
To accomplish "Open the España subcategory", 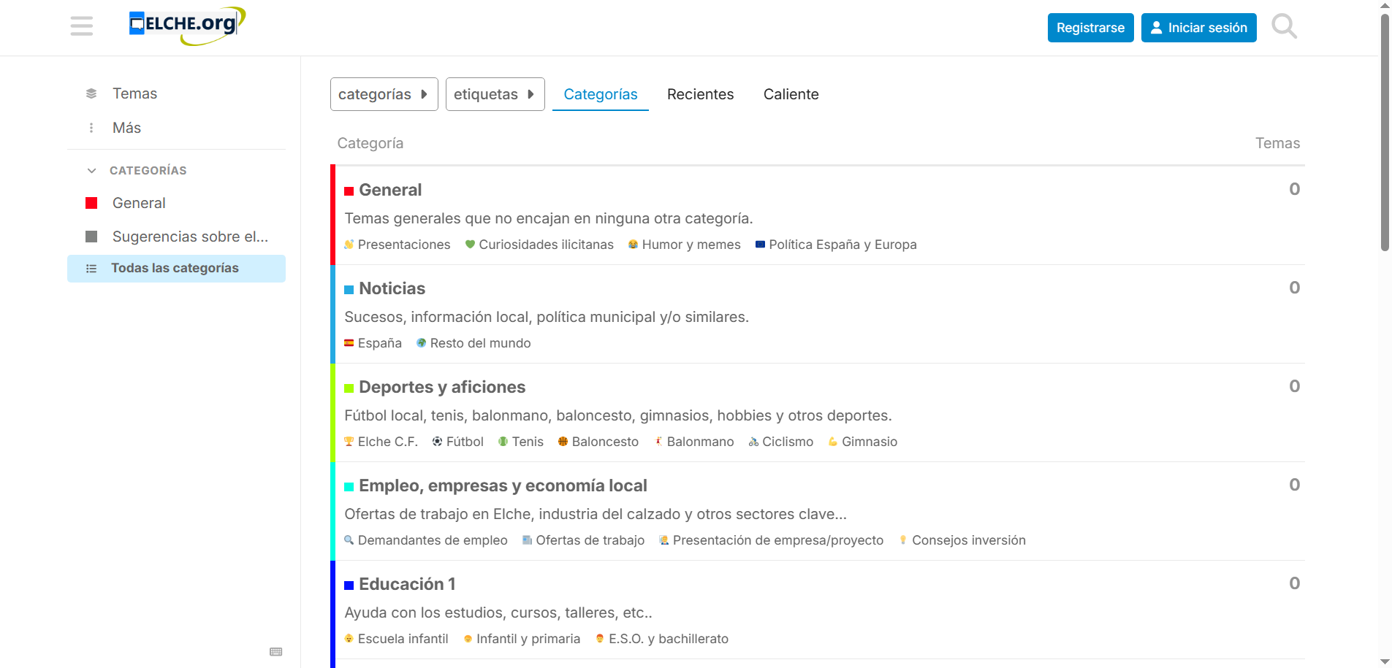I will [373, 343].
